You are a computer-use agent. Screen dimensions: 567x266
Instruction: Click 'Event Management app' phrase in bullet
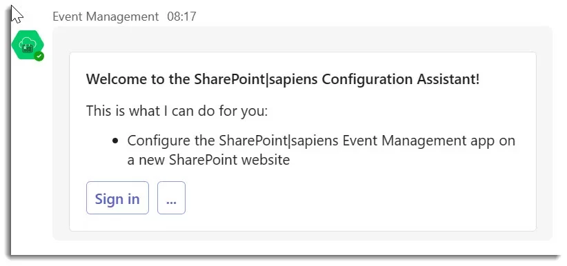(418, 141)
